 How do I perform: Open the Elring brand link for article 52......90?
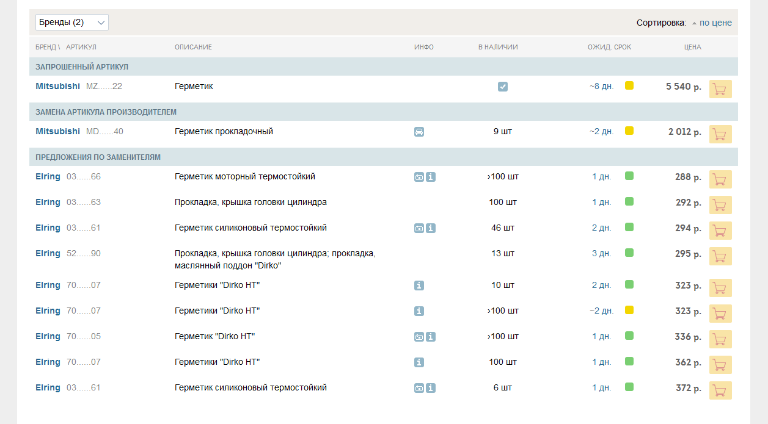[48, 253]
